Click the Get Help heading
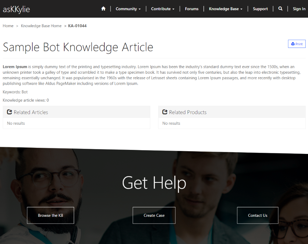Screen dimensions: 308x244 (154, 183)
